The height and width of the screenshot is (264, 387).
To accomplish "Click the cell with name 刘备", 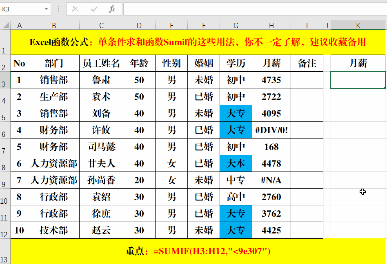I will pyautogui.click(x=101, y=114).
